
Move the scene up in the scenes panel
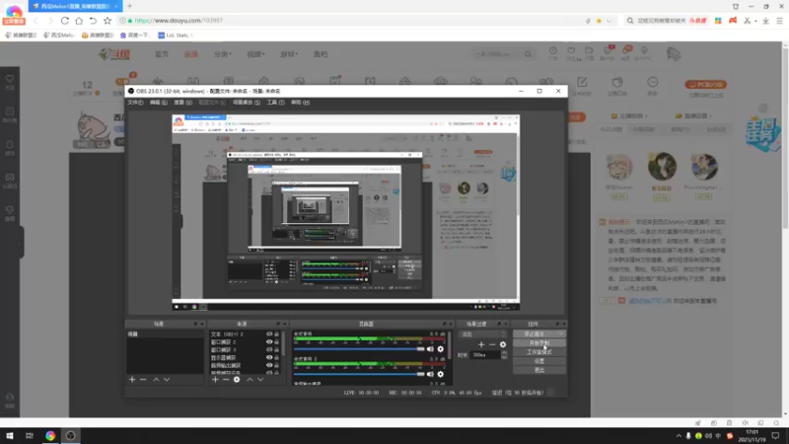tap(156, 380)
